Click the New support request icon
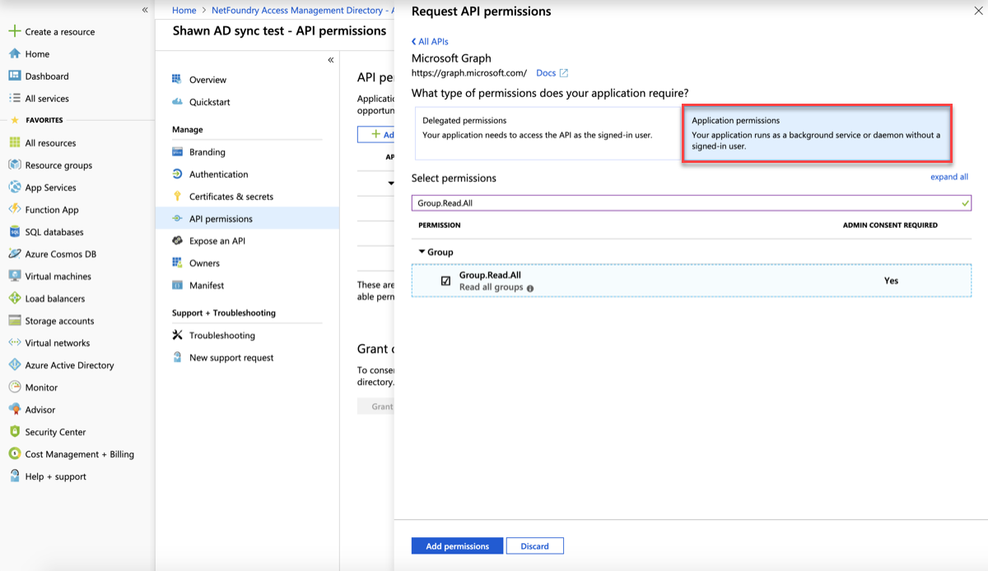The width and height of the screenshot is (988, 571). tap(176, 357)
